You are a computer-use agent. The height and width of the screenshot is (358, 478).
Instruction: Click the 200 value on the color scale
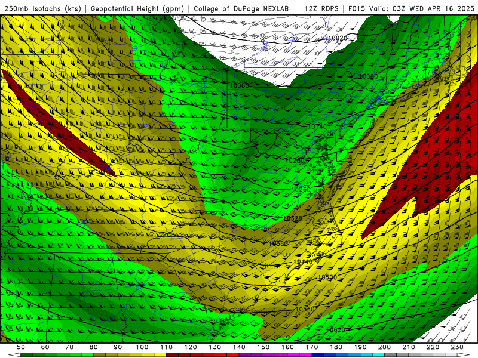point(385,347)
